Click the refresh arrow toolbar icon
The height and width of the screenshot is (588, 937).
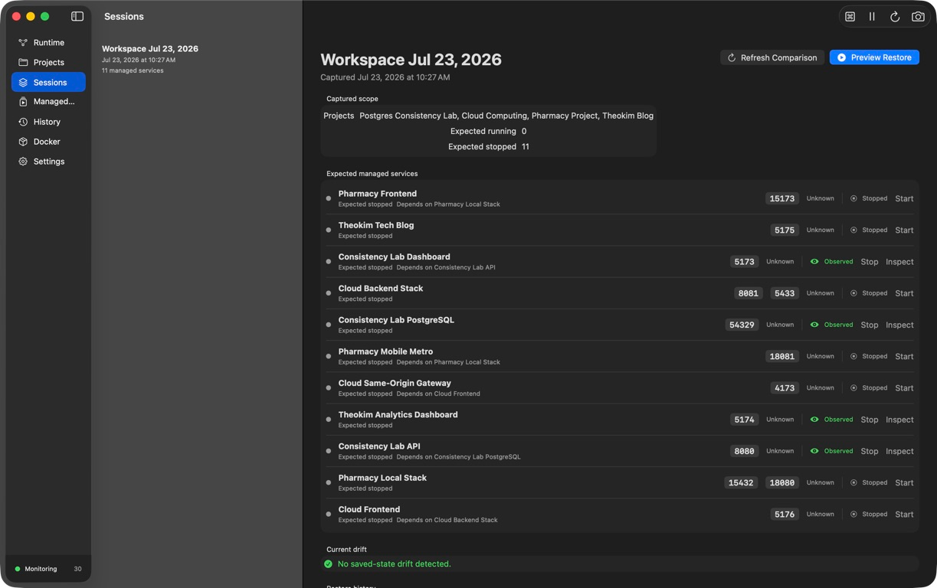pyautogui.click(x=895, y=16)
